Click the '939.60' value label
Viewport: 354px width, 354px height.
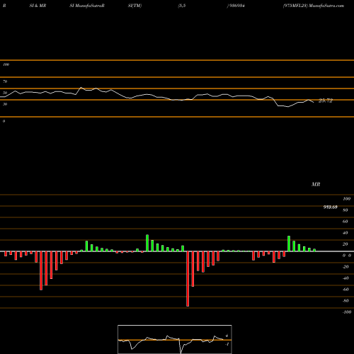[x=330, y=207]
